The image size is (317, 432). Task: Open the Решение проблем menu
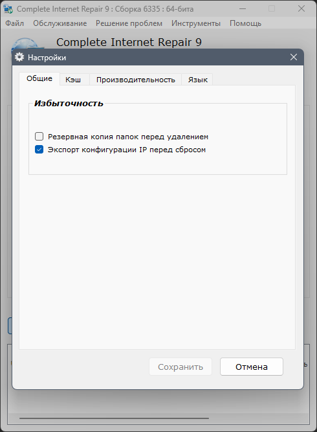click(129, 23)
